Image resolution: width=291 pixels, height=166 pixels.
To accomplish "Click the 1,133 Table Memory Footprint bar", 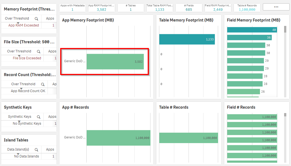I will pos(187,39).
